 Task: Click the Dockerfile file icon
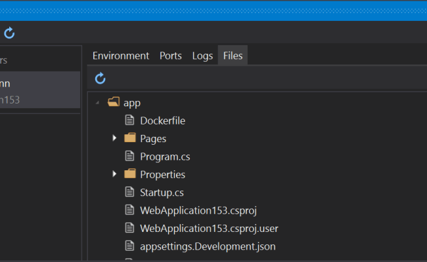pos(130,121)
